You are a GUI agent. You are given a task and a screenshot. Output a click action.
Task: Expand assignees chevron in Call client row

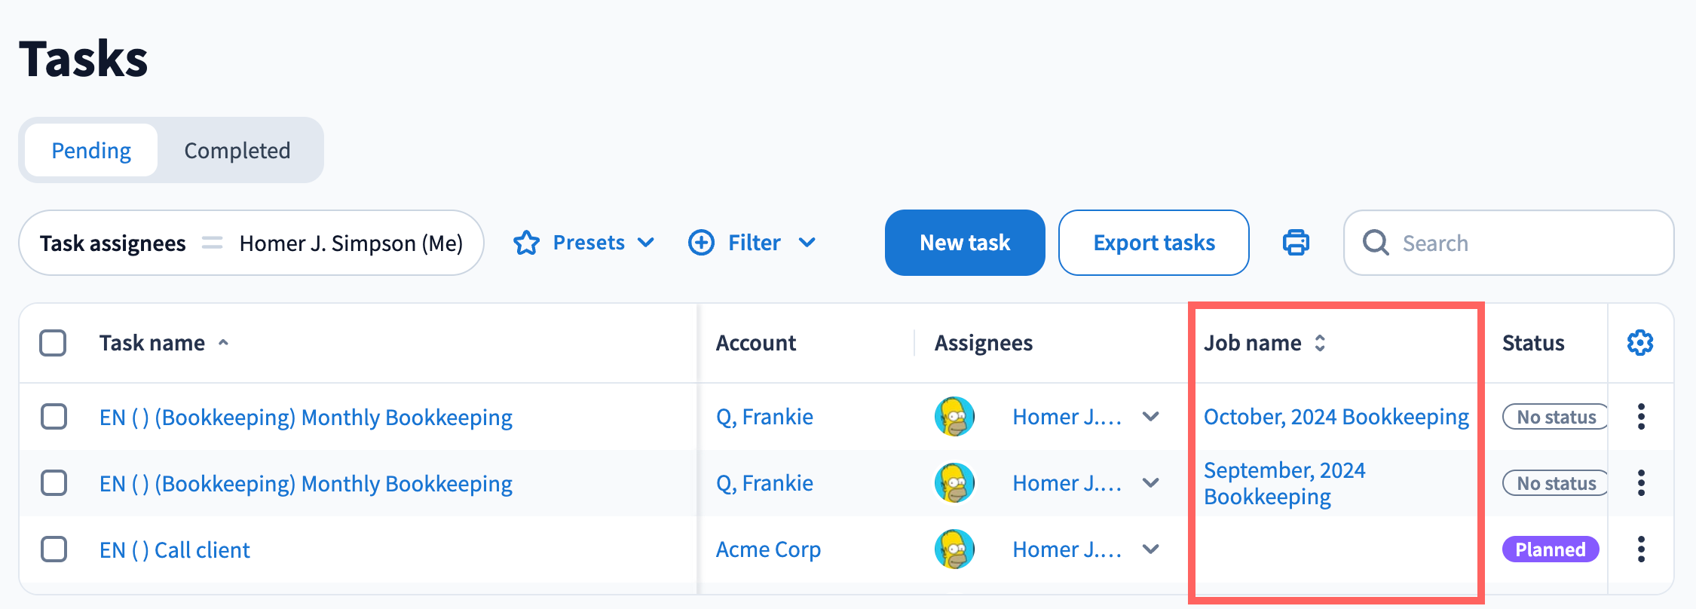coord(1150,549)
